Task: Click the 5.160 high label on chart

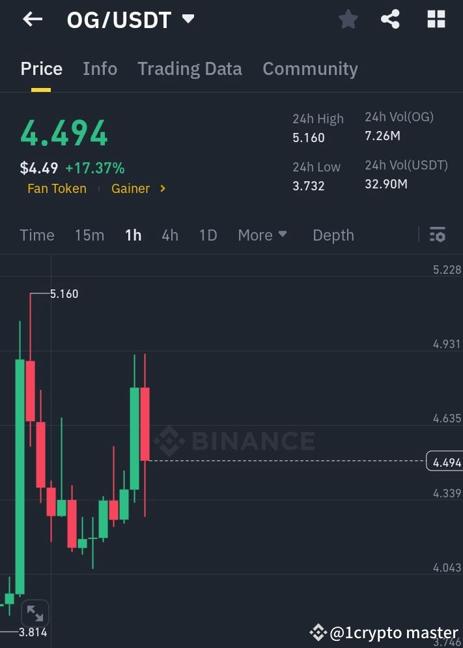Action: (64, 294)
